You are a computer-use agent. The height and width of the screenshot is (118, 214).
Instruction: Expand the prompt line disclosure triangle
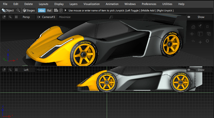coord(66,10)
